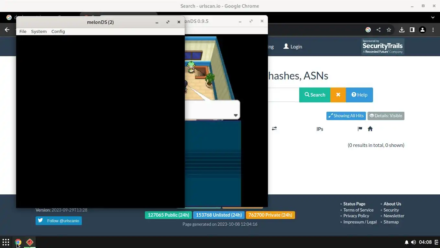
Task: Click the urlscan search input field
Action: pyautogui.click(x=283, y=95)
